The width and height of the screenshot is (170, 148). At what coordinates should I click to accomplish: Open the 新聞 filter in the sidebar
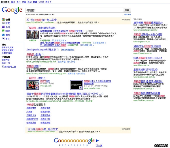[8, 23]
